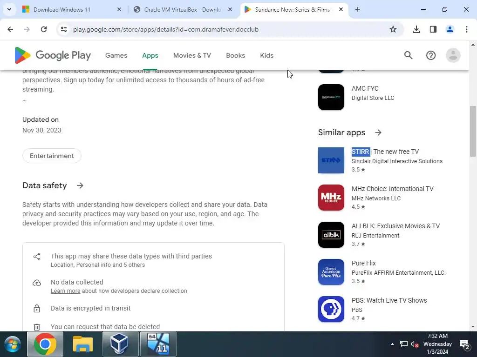The image size is (477, 357).
Task: Open the MHz Choice app icon
Action: (331, 198)
